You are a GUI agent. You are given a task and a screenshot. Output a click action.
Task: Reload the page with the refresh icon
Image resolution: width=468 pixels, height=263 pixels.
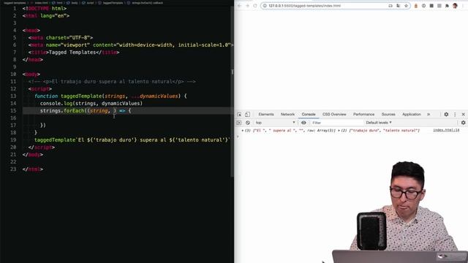255,6
